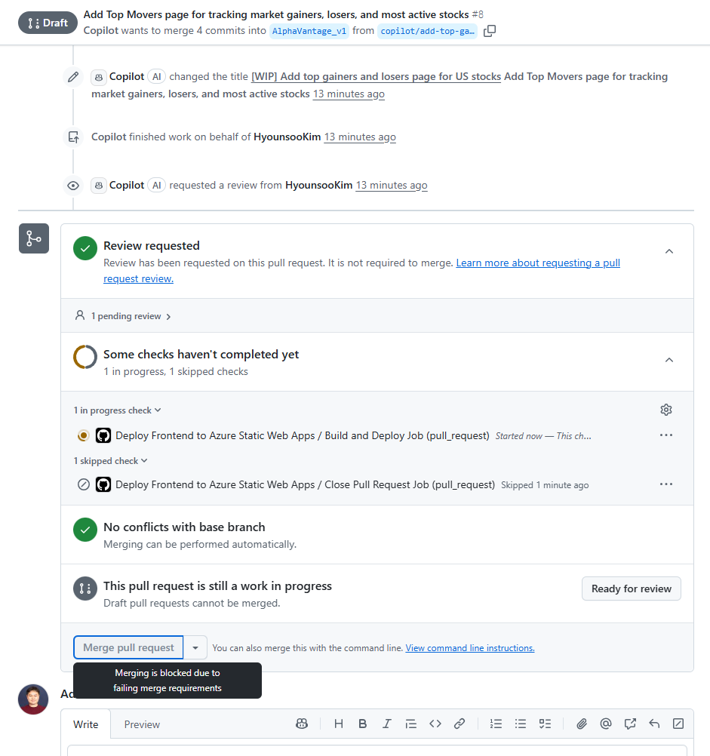Expand the merge method dropdown arrow
This screenshot has width=710, height=756.
195,647
